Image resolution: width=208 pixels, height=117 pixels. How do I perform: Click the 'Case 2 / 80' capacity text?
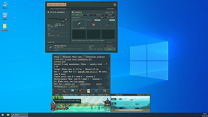point(109,12)
